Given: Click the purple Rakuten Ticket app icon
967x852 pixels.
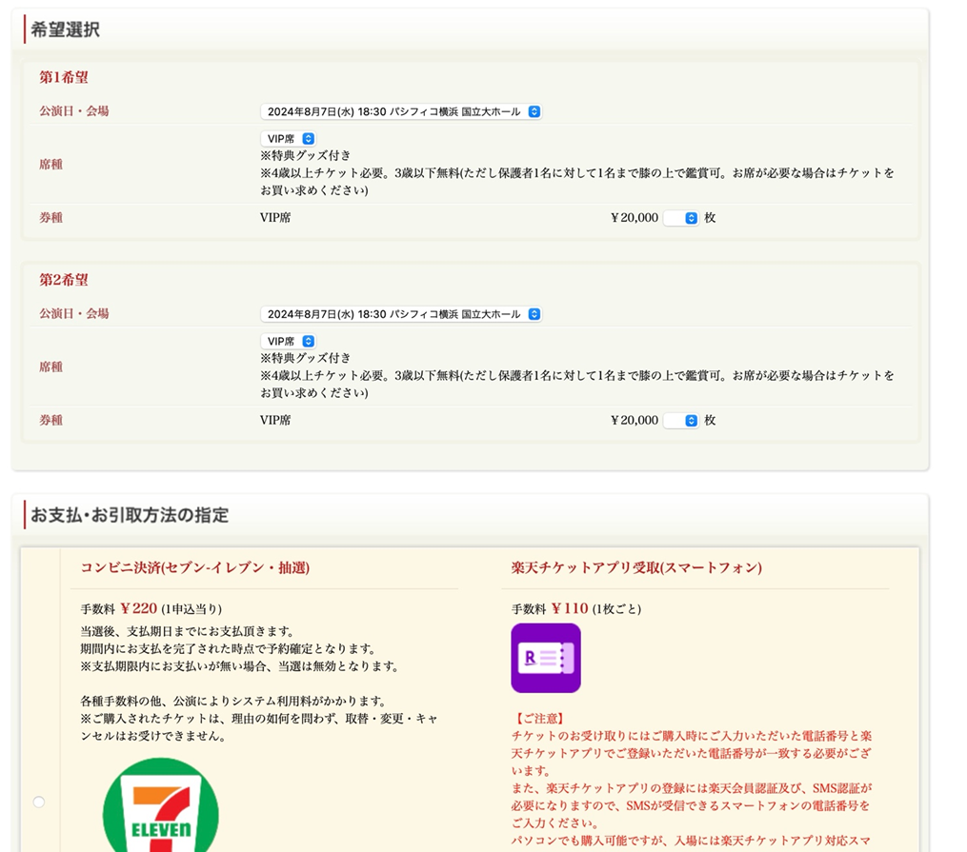Looking at the screenshot, I should pos(546,658).
